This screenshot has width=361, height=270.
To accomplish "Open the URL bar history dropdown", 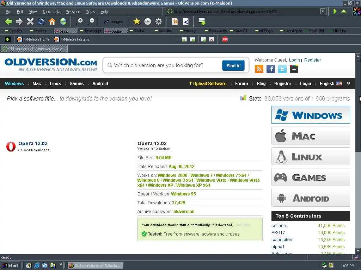I will click(323, 11).
